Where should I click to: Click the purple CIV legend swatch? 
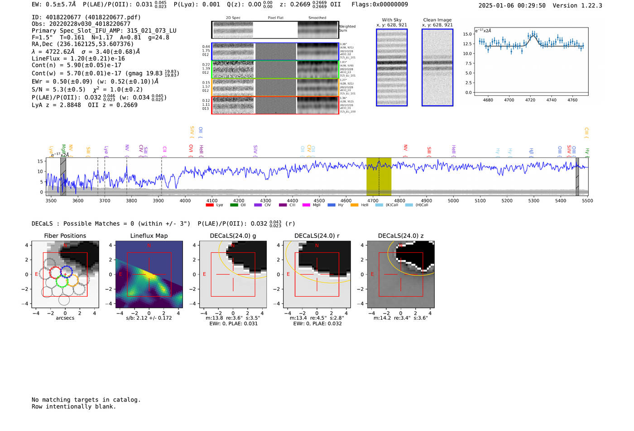coord(258,205)
